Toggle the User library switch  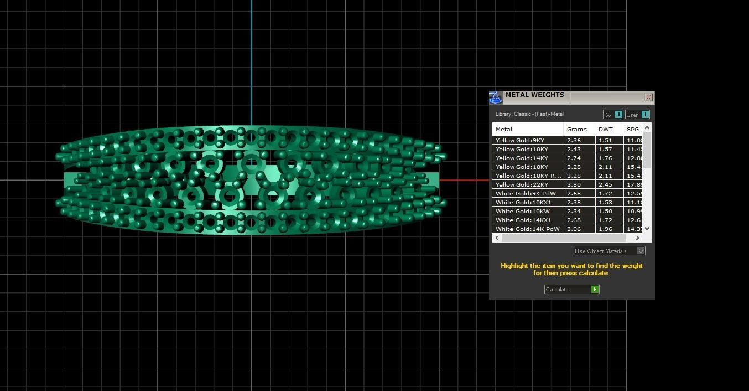click(x=638, y=115)
